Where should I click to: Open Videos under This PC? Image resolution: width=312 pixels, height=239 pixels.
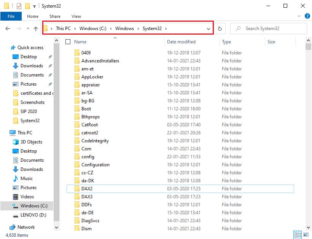27,197
